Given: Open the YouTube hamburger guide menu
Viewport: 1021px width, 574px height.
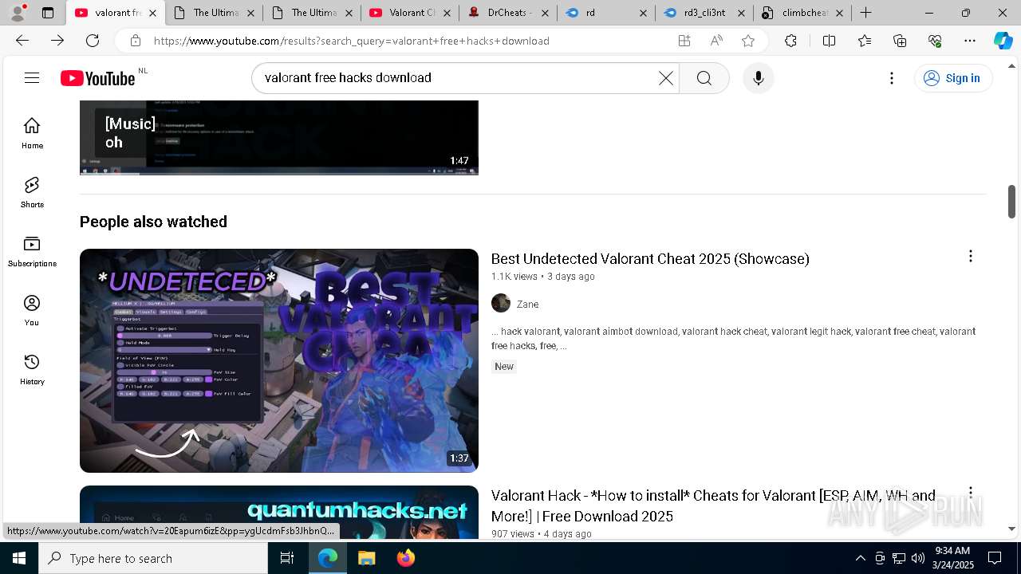Looking at the screenshot, I should pos(32,77).
